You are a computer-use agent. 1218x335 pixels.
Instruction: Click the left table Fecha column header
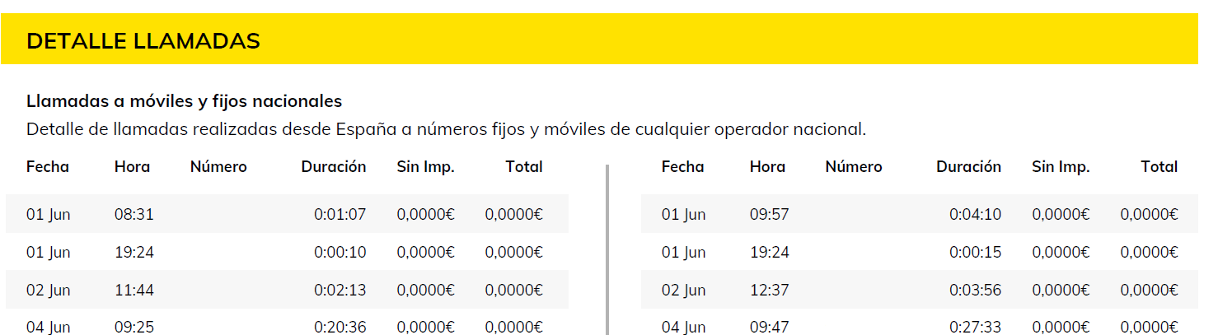(x=48, y=167)
